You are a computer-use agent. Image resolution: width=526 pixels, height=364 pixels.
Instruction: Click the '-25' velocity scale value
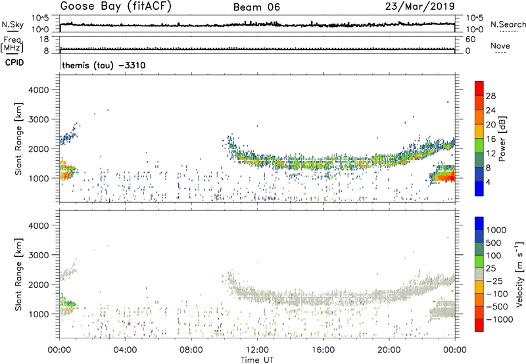tap(494, 281)
